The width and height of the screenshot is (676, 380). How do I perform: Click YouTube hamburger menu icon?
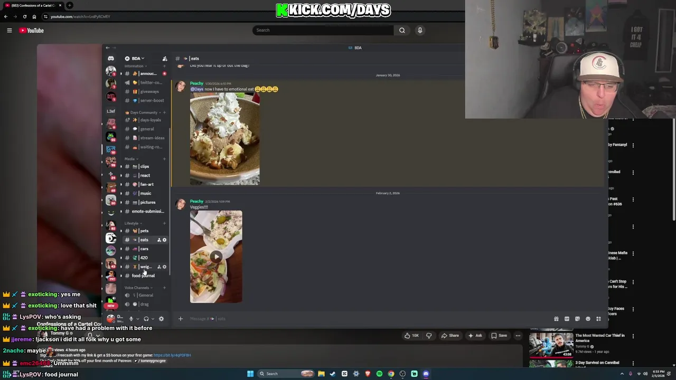(9, 31)
